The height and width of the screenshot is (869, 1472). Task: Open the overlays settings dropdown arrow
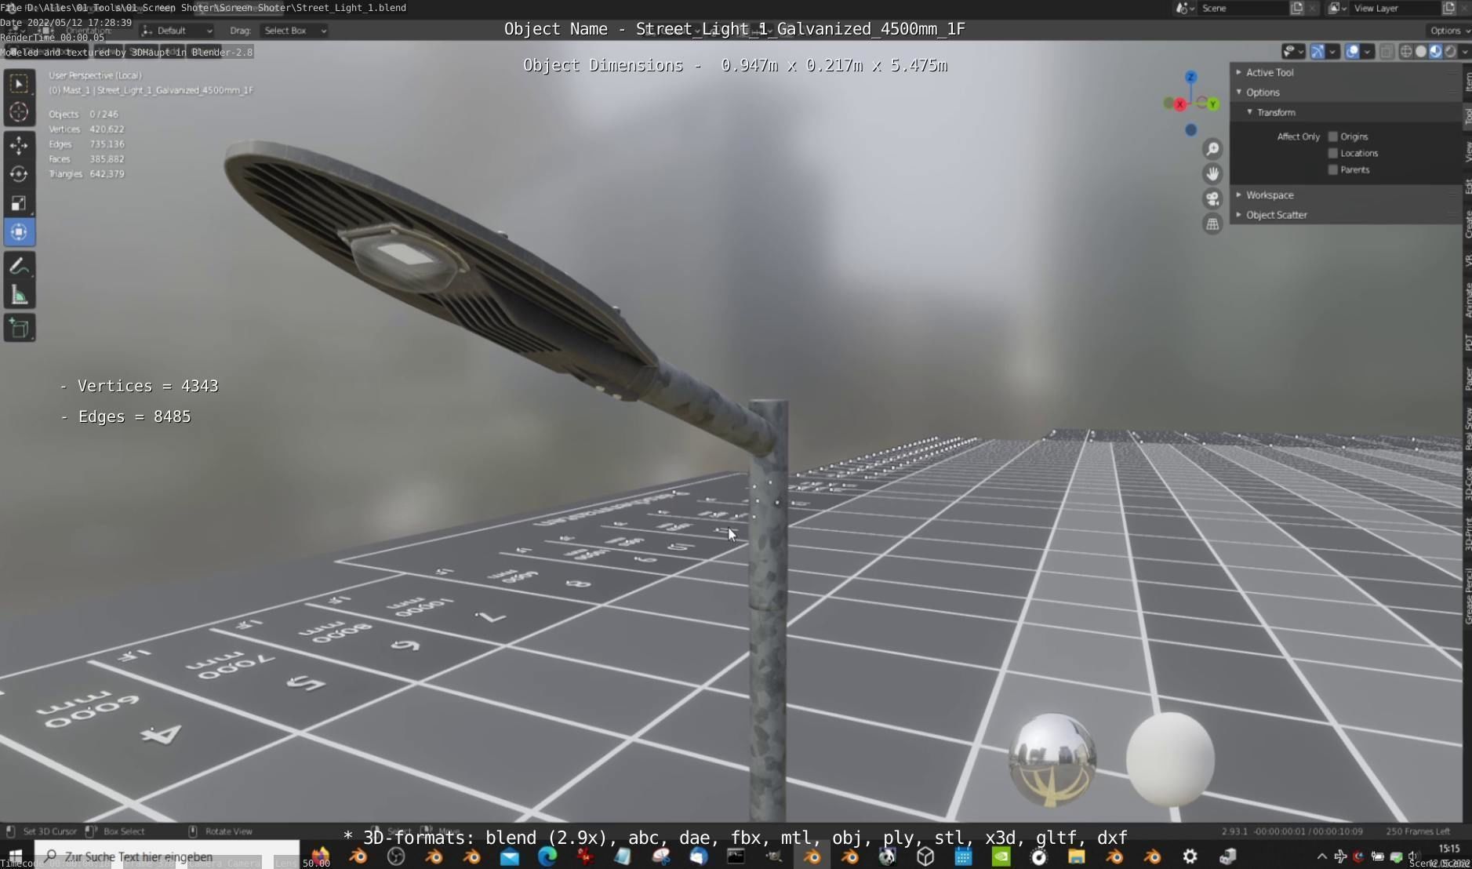point(1368,52)
